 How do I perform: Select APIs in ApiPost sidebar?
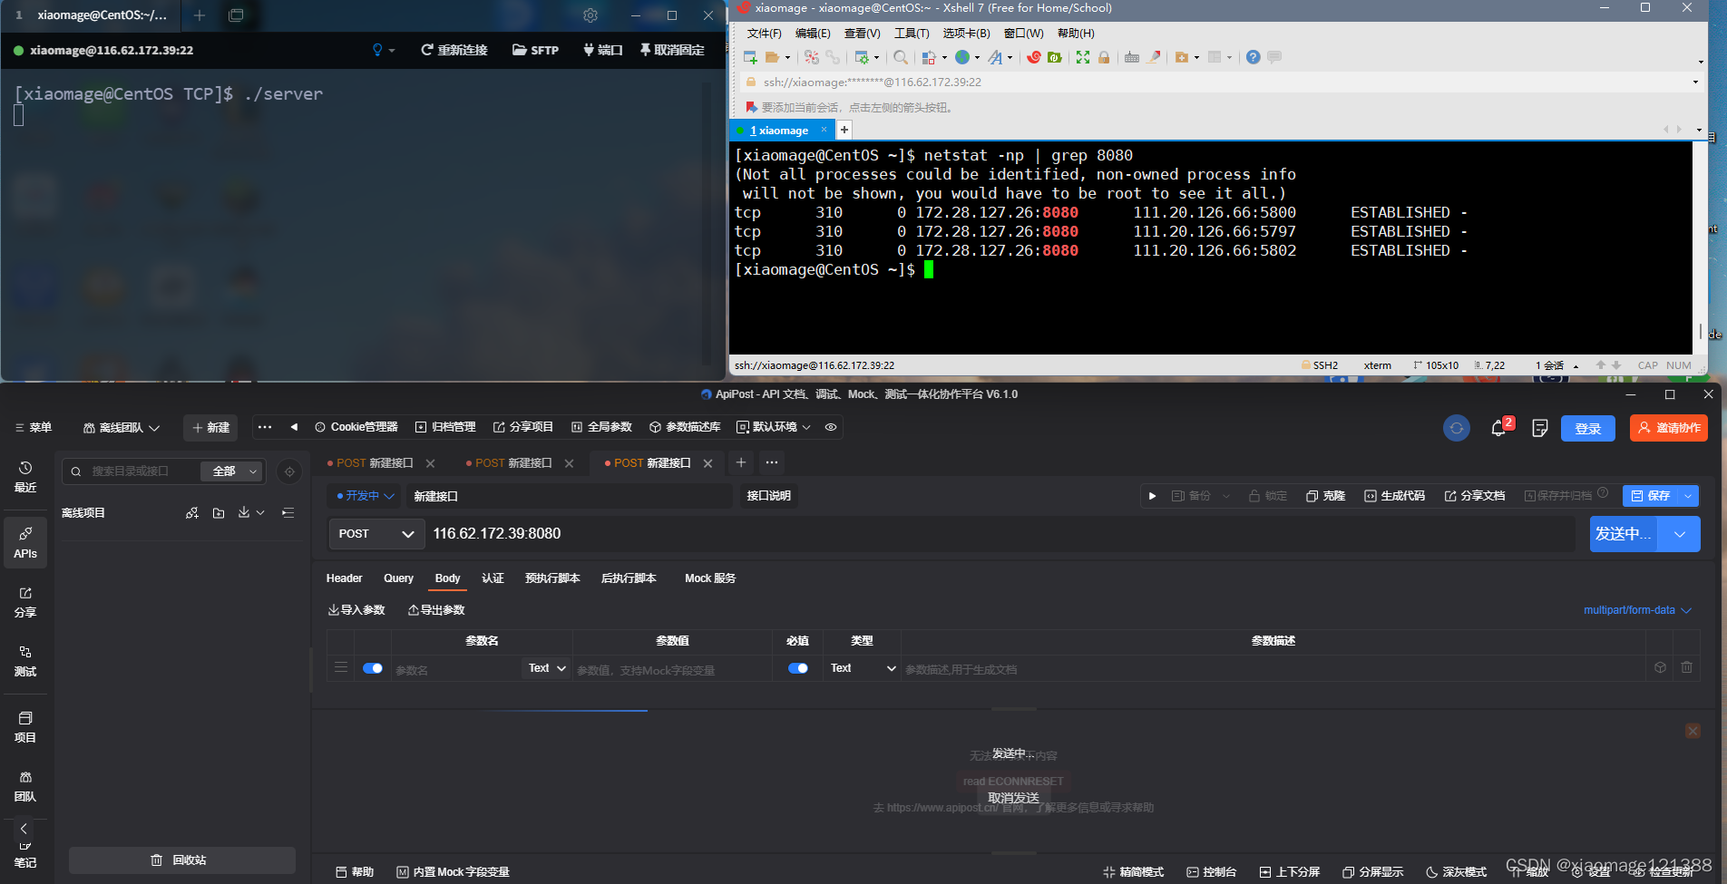[25, 542]
